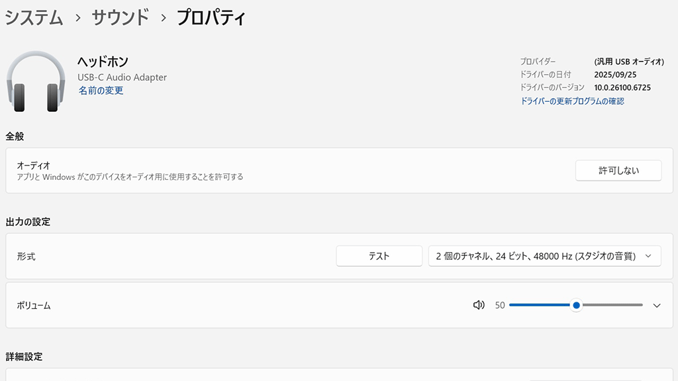The width and height of the screenshot is (678, 381).
Task: Click the volume slider thumb
Action: (577, 305)
